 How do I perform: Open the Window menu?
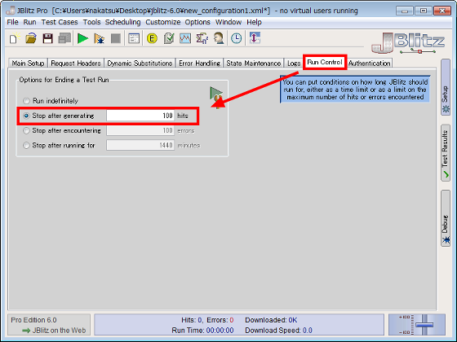228,22
